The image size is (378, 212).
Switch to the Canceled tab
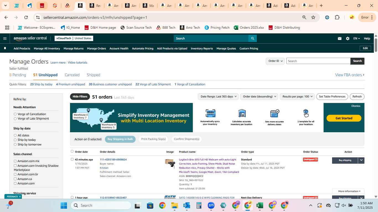click(x=72, y=75)
